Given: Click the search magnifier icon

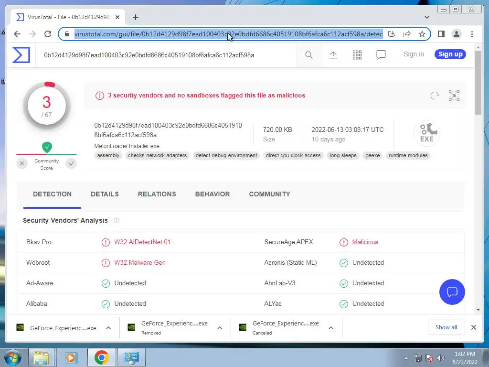Looking at the screenshot, I should 309,55.
